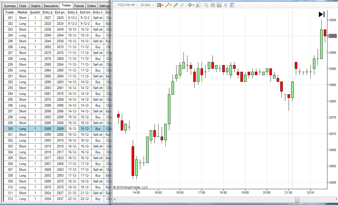Click exit price 2915 in trade 302
The image size is (338, 205).
tap(60, 140)
